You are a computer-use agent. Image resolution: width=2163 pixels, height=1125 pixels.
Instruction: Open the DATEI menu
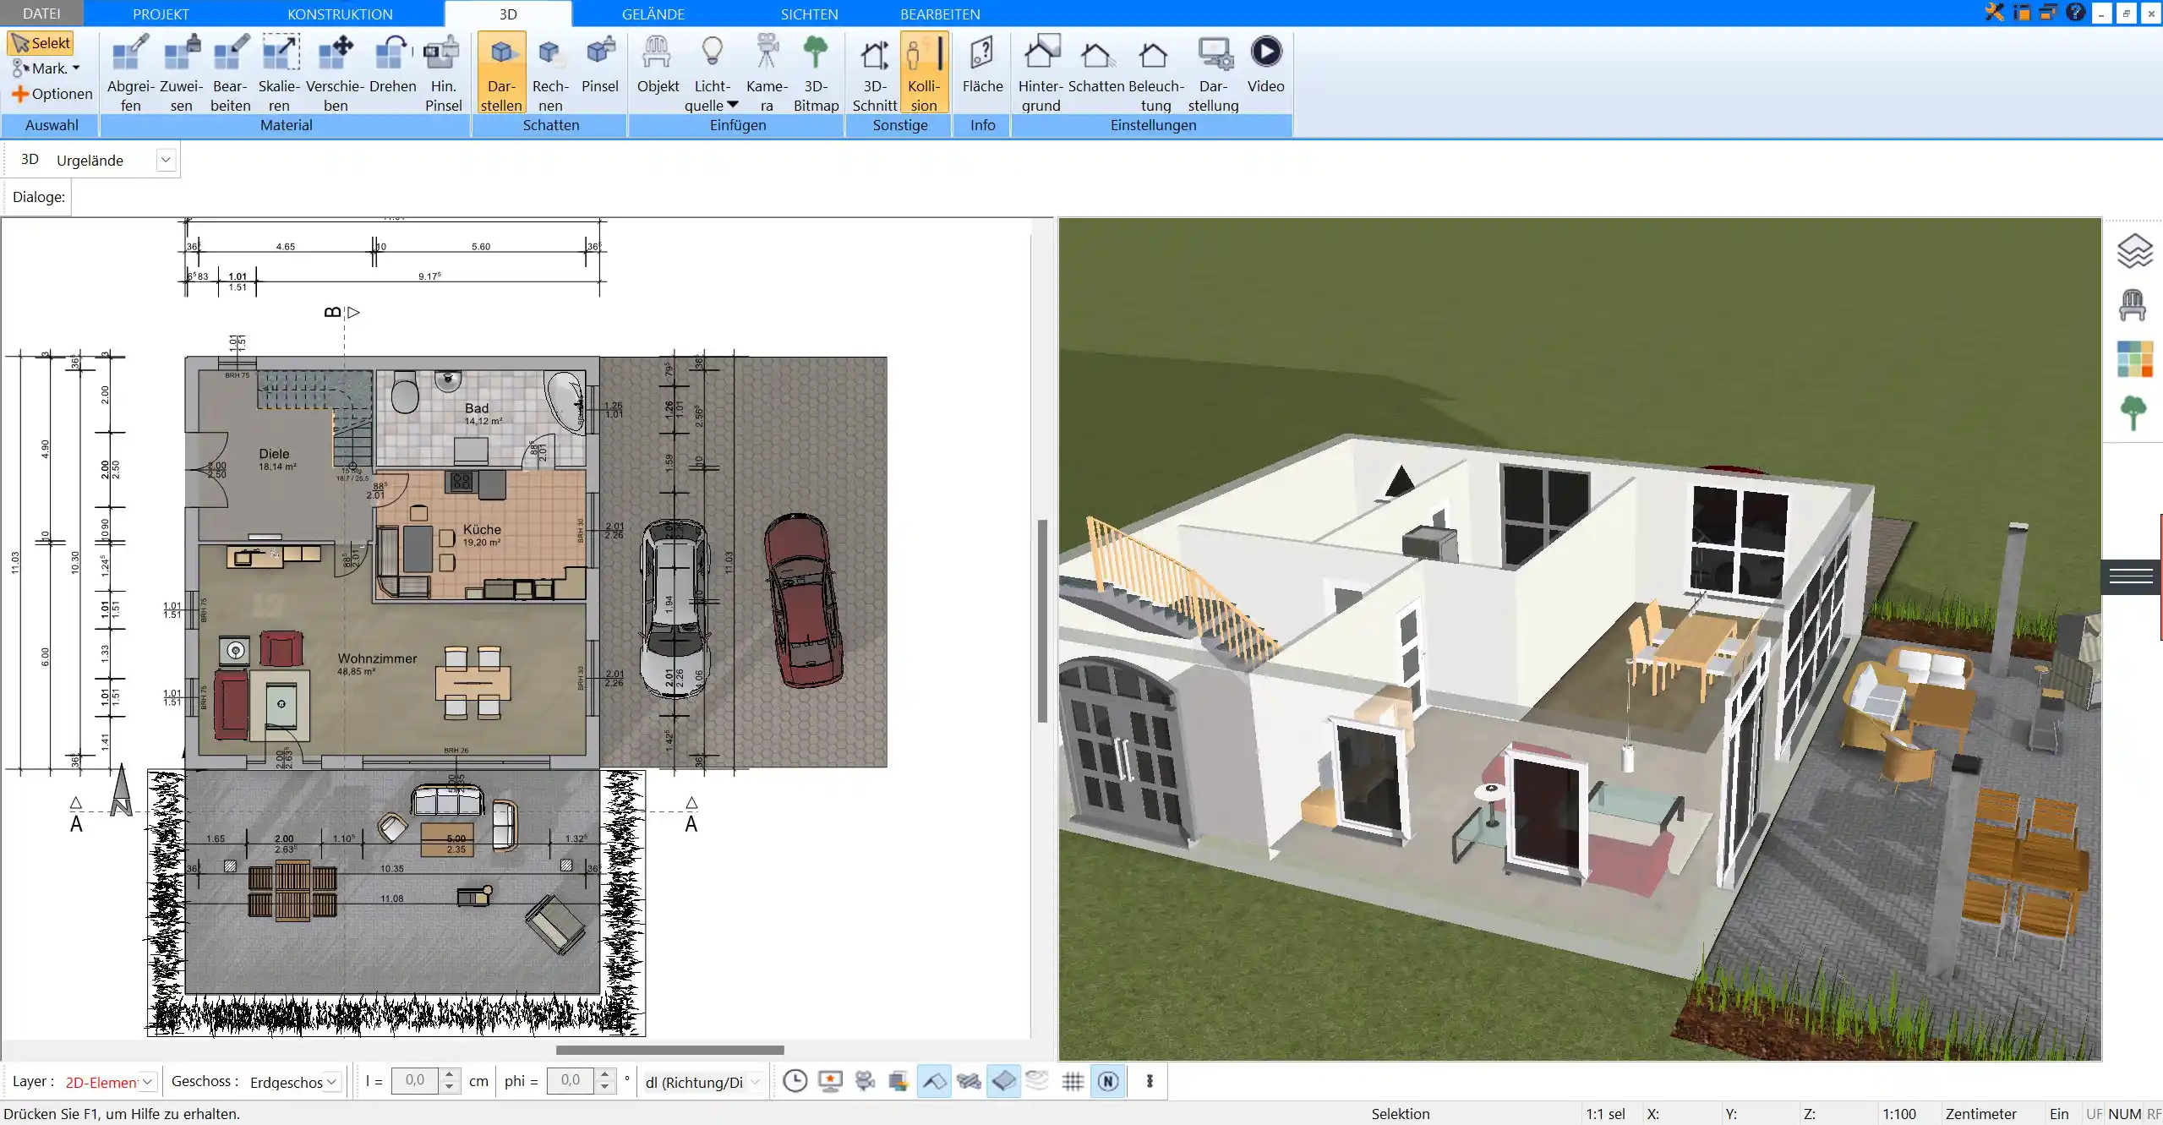[x=41, y=14]
